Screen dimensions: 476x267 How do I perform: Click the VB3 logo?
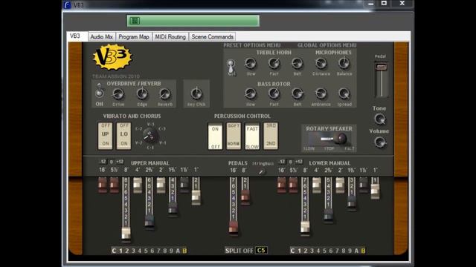click(112, 57)
